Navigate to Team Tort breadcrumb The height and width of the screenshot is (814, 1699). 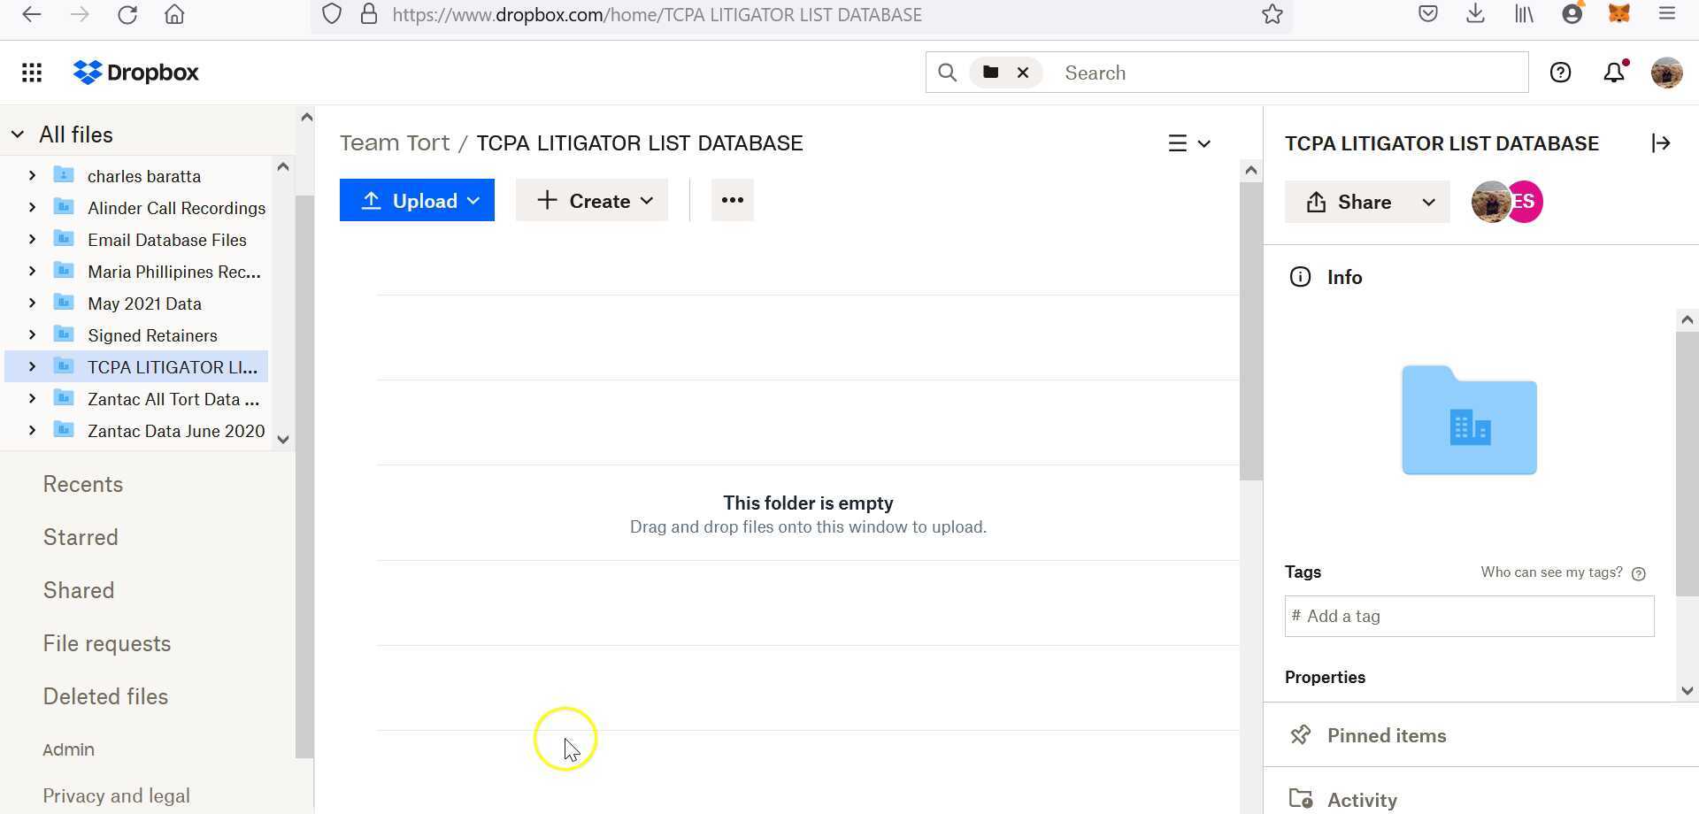[x=395, y=142]
